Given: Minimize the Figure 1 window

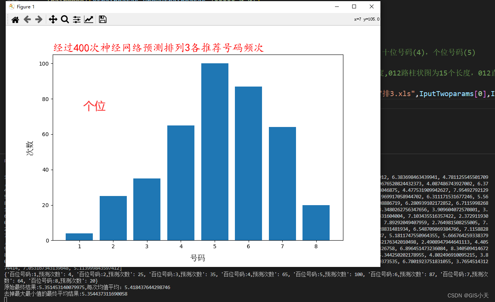Looking at the screenshot, I should 336,6.
